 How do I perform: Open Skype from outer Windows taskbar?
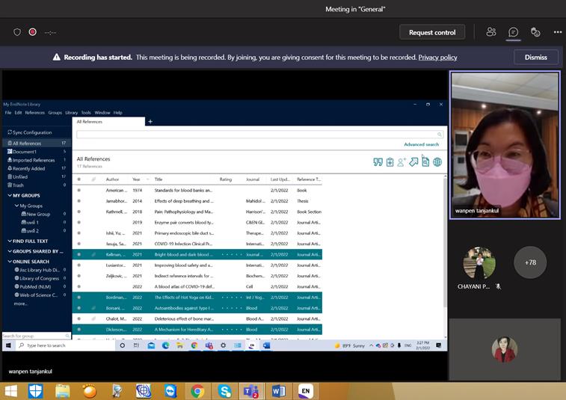(x=224, y=391)
